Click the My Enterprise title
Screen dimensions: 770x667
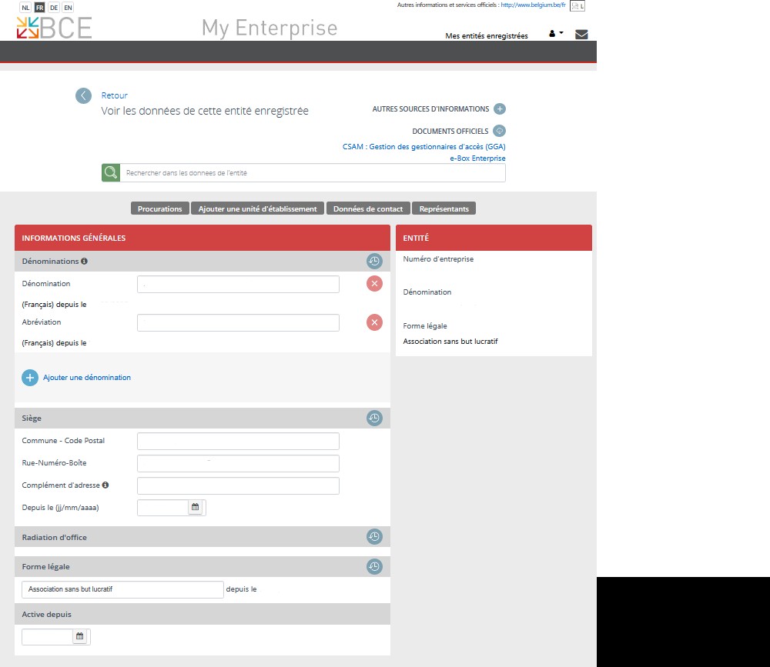(x=269, y=28)
